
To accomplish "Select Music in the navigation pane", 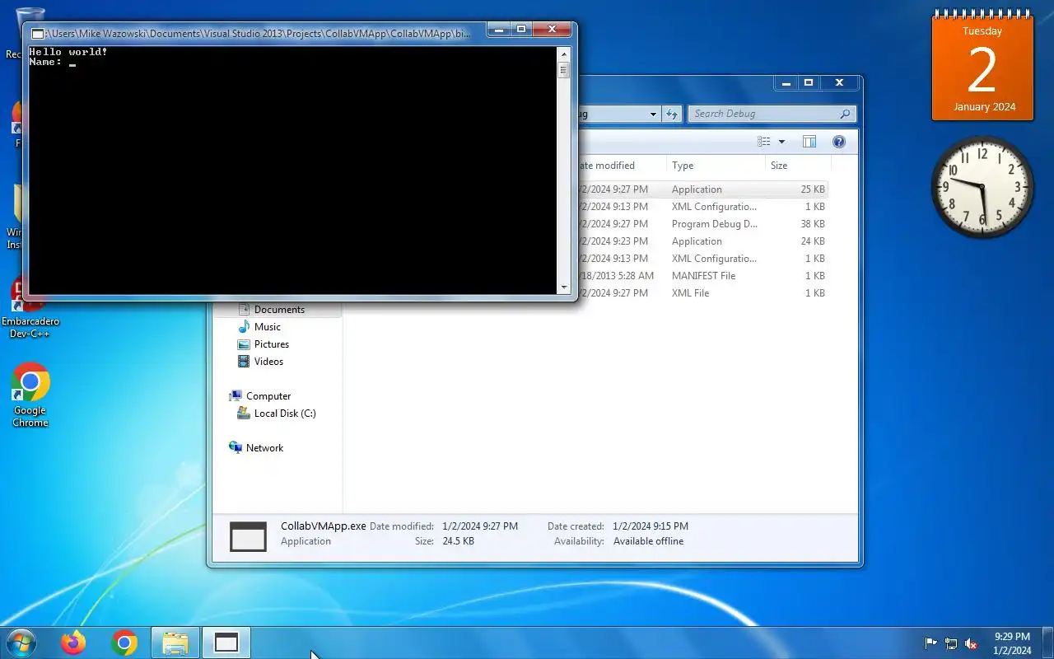I will (267, 327).
